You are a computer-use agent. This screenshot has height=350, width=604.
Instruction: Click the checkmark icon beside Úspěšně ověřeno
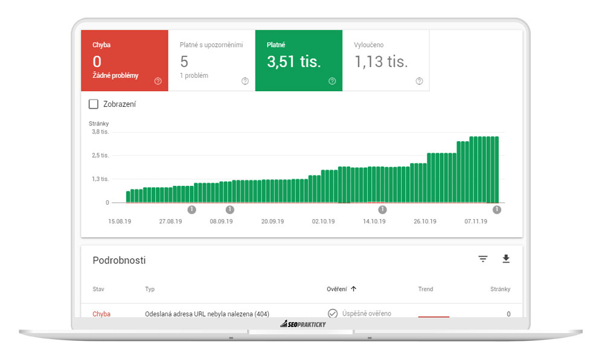332,313
